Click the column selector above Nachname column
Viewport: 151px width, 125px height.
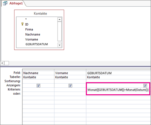pyautogui.click(x=38, y=70)
